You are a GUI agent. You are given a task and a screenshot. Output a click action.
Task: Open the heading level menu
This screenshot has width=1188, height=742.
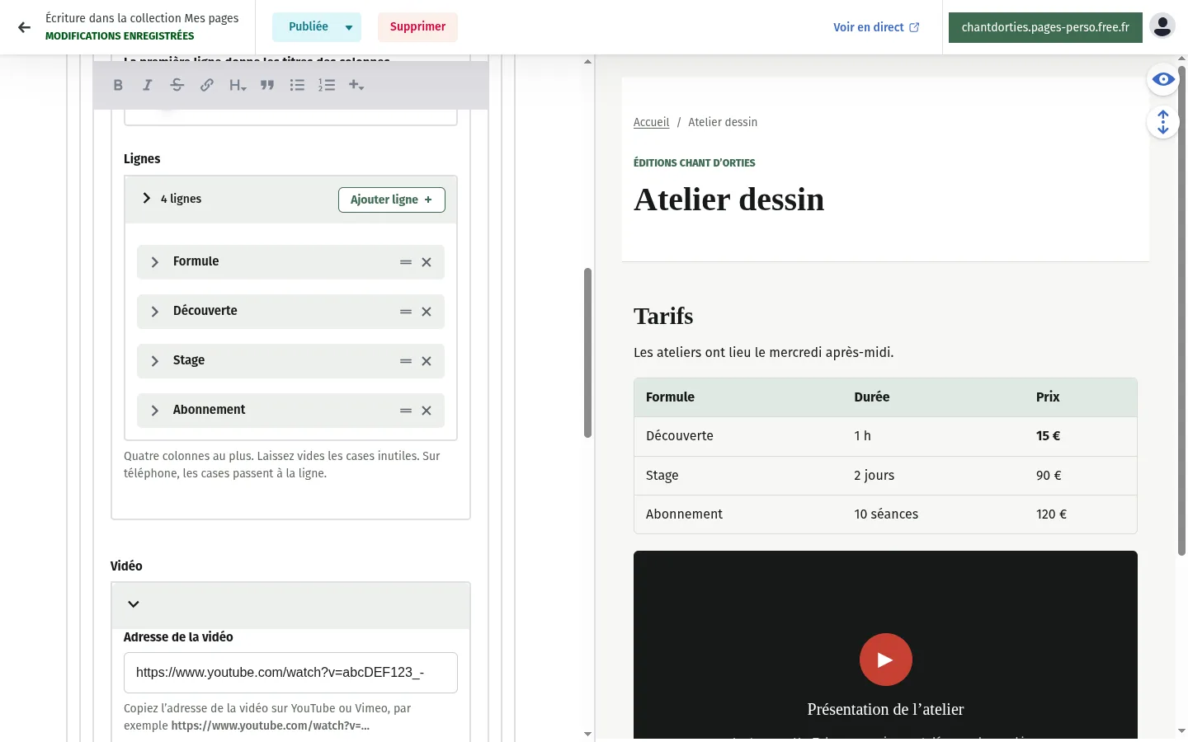pos(238,85)
